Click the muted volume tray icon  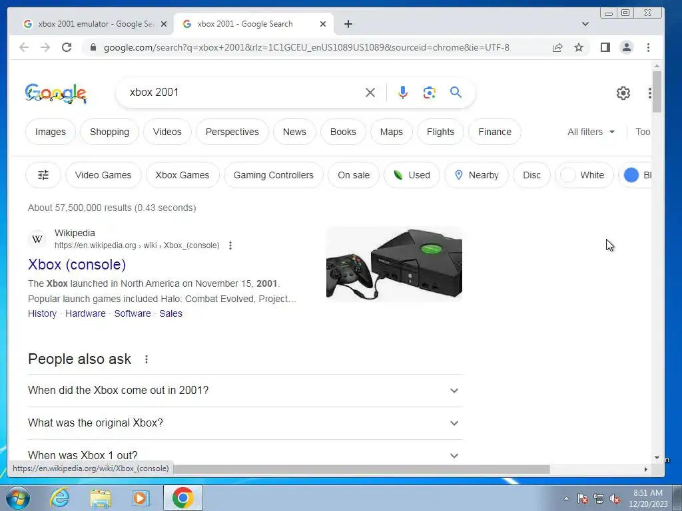click(615, 499)
